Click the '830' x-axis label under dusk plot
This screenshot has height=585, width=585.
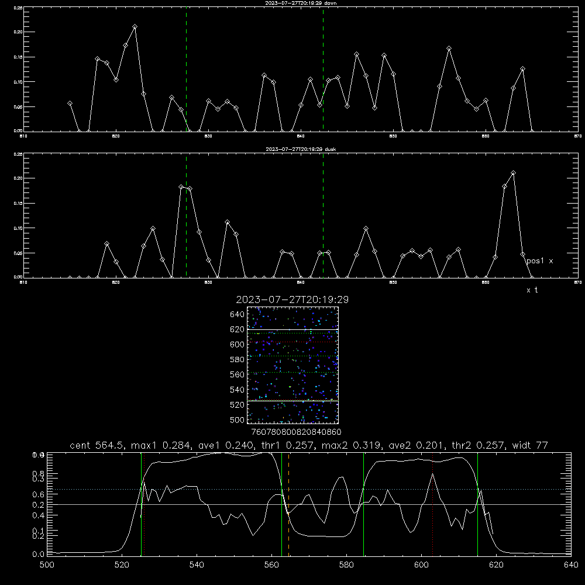coord(208,283)
